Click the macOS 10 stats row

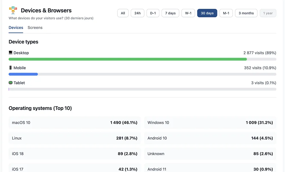75,123
